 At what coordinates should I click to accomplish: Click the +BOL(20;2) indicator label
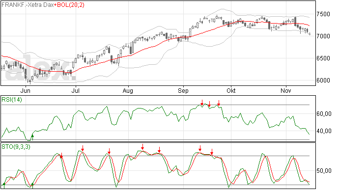click(69, 5)
